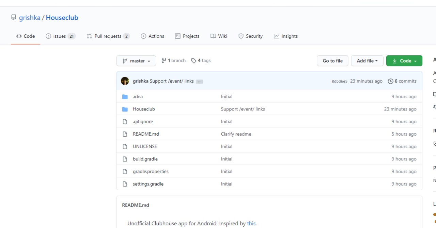The height and width of the screenshot is (228, 436).
Task: Open the UNLICENSE file
Action: point(145,146)
